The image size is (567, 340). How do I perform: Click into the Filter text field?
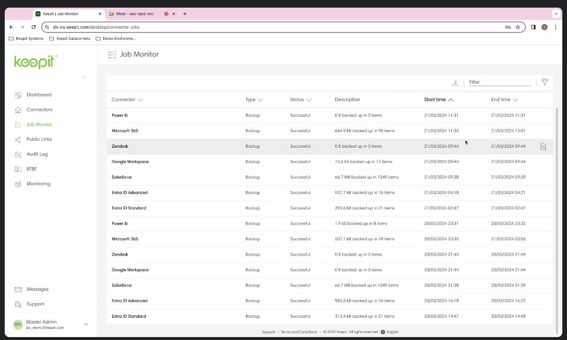point(500,83)
